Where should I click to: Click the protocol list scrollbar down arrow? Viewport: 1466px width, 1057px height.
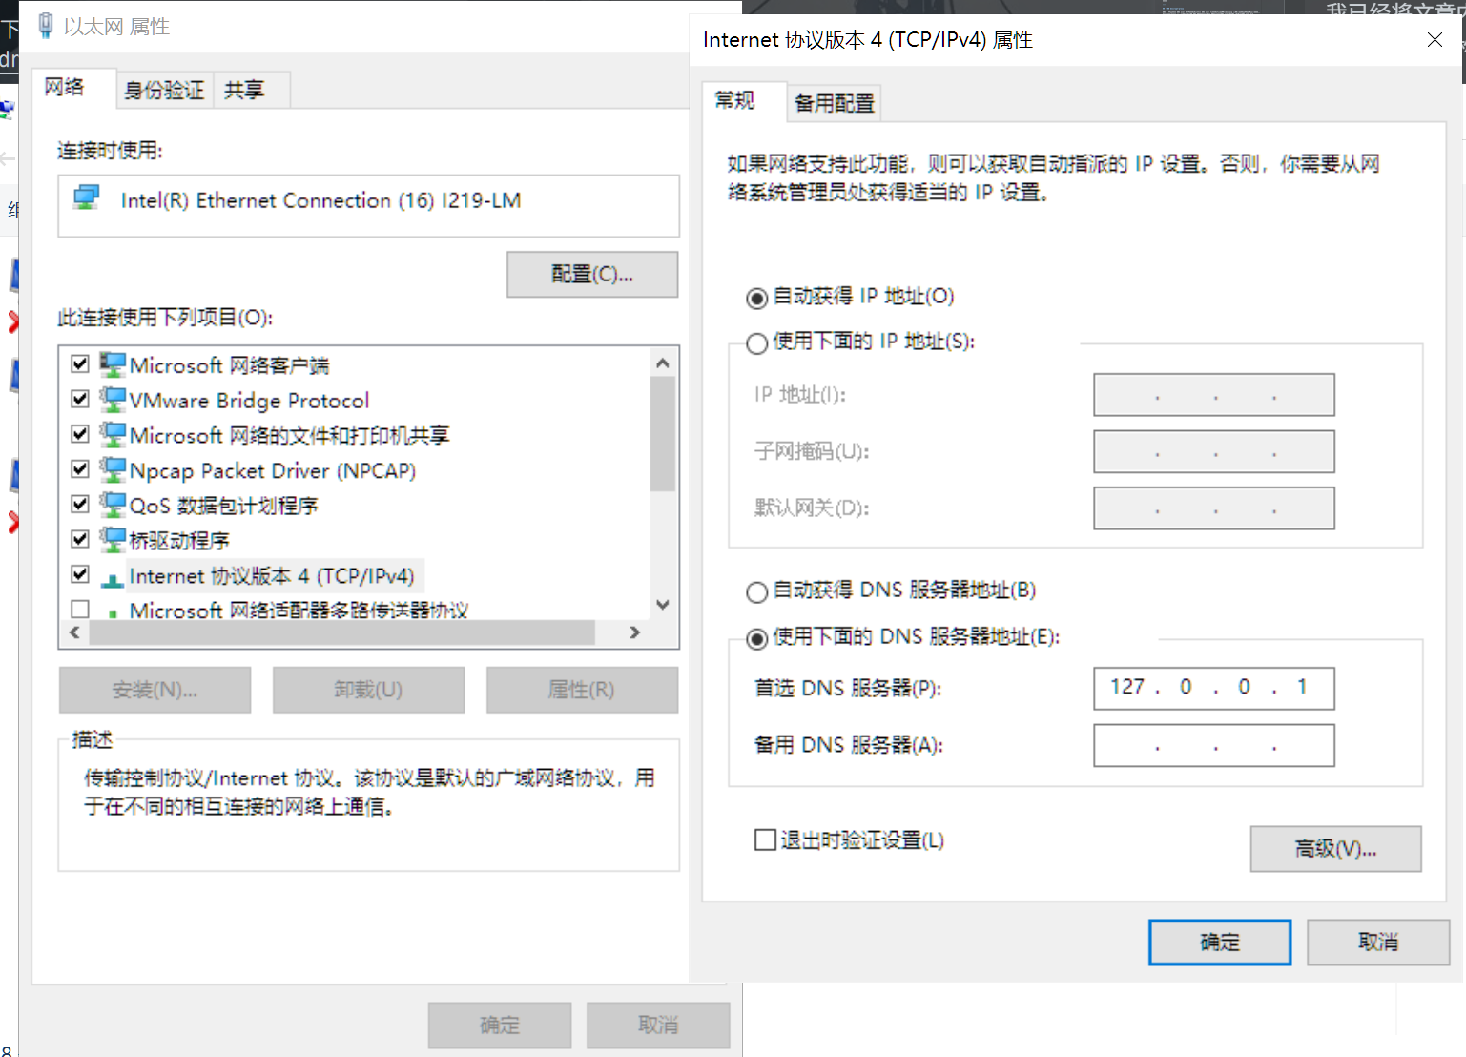(x=662, y=604)
